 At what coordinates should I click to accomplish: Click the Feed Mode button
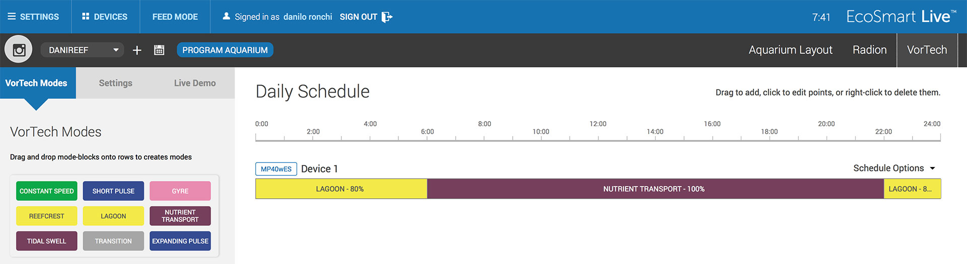tap(175, 17)
